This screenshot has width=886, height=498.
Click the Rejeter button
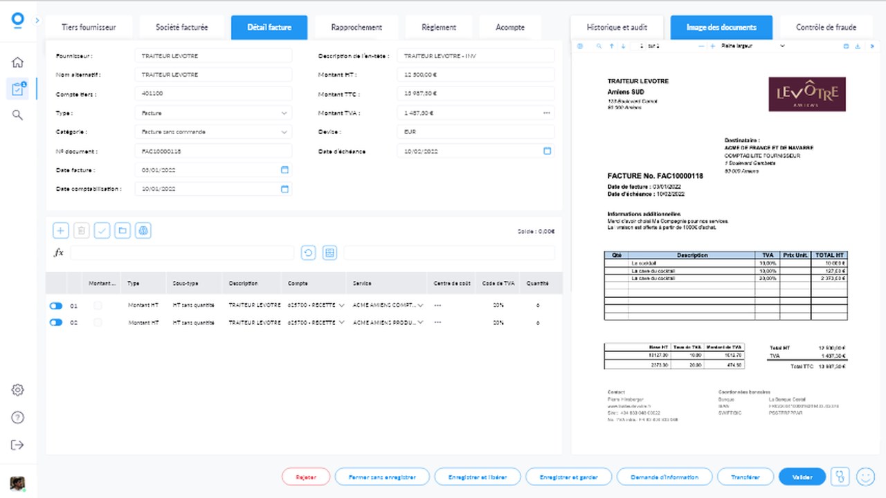point(305,477)
